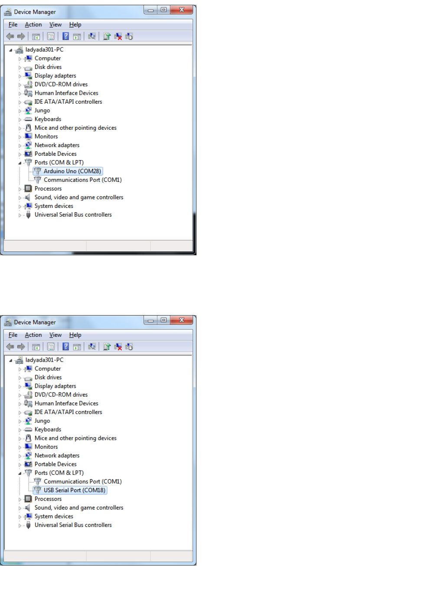Toggle console tree icon in Arduino Uno window toolbar
The image size is (432, 589).
tap(36, 36)
